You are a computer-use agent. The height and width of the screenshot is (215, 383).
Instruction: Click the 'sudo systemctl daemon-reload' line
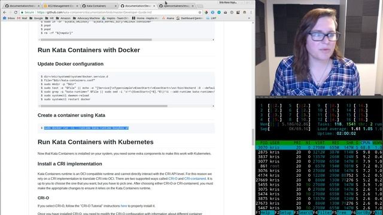point(65,96)
